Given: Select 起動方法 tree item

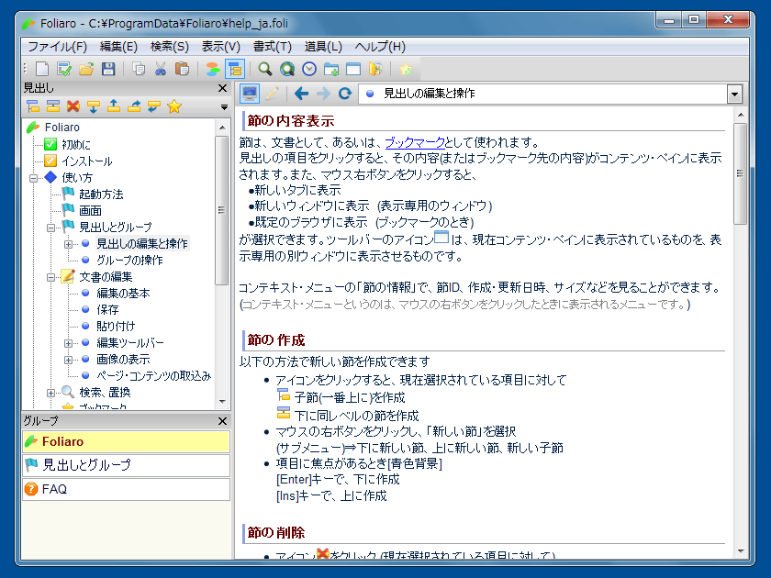Looking at the screenshot, I should click(x=101, y=195).
